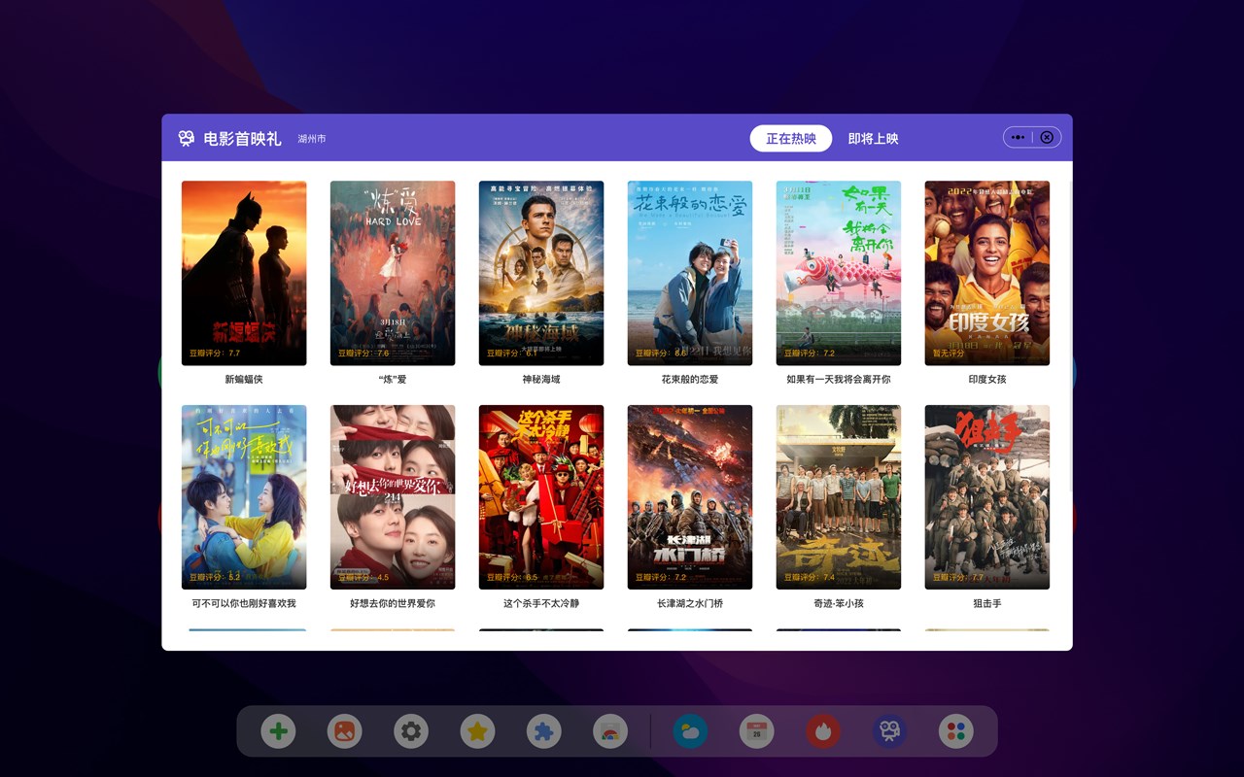
Task: Click the green plus icon in dock
Action: 278,731
